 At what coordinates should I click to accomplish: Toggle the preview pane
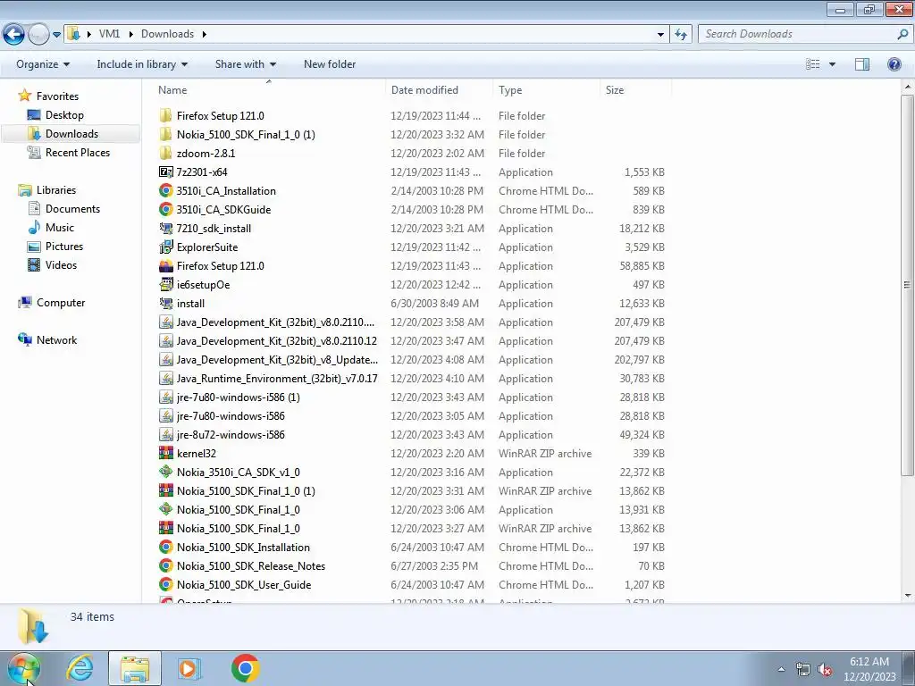862,64
